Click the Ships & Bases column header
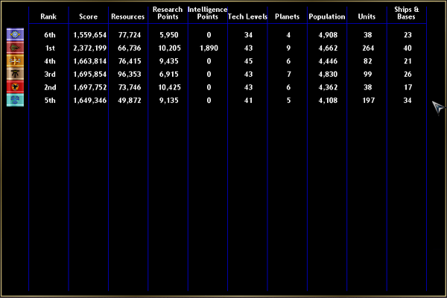 click(x=407, y=13)
